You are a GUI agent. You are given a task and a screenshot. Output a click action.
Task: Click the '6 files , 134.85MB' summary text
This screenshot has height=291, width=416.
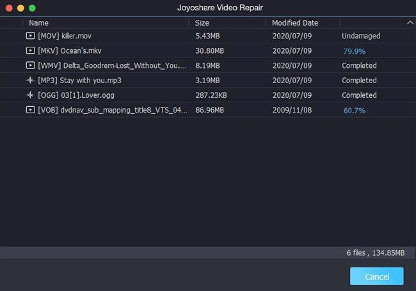click(376, 253)
